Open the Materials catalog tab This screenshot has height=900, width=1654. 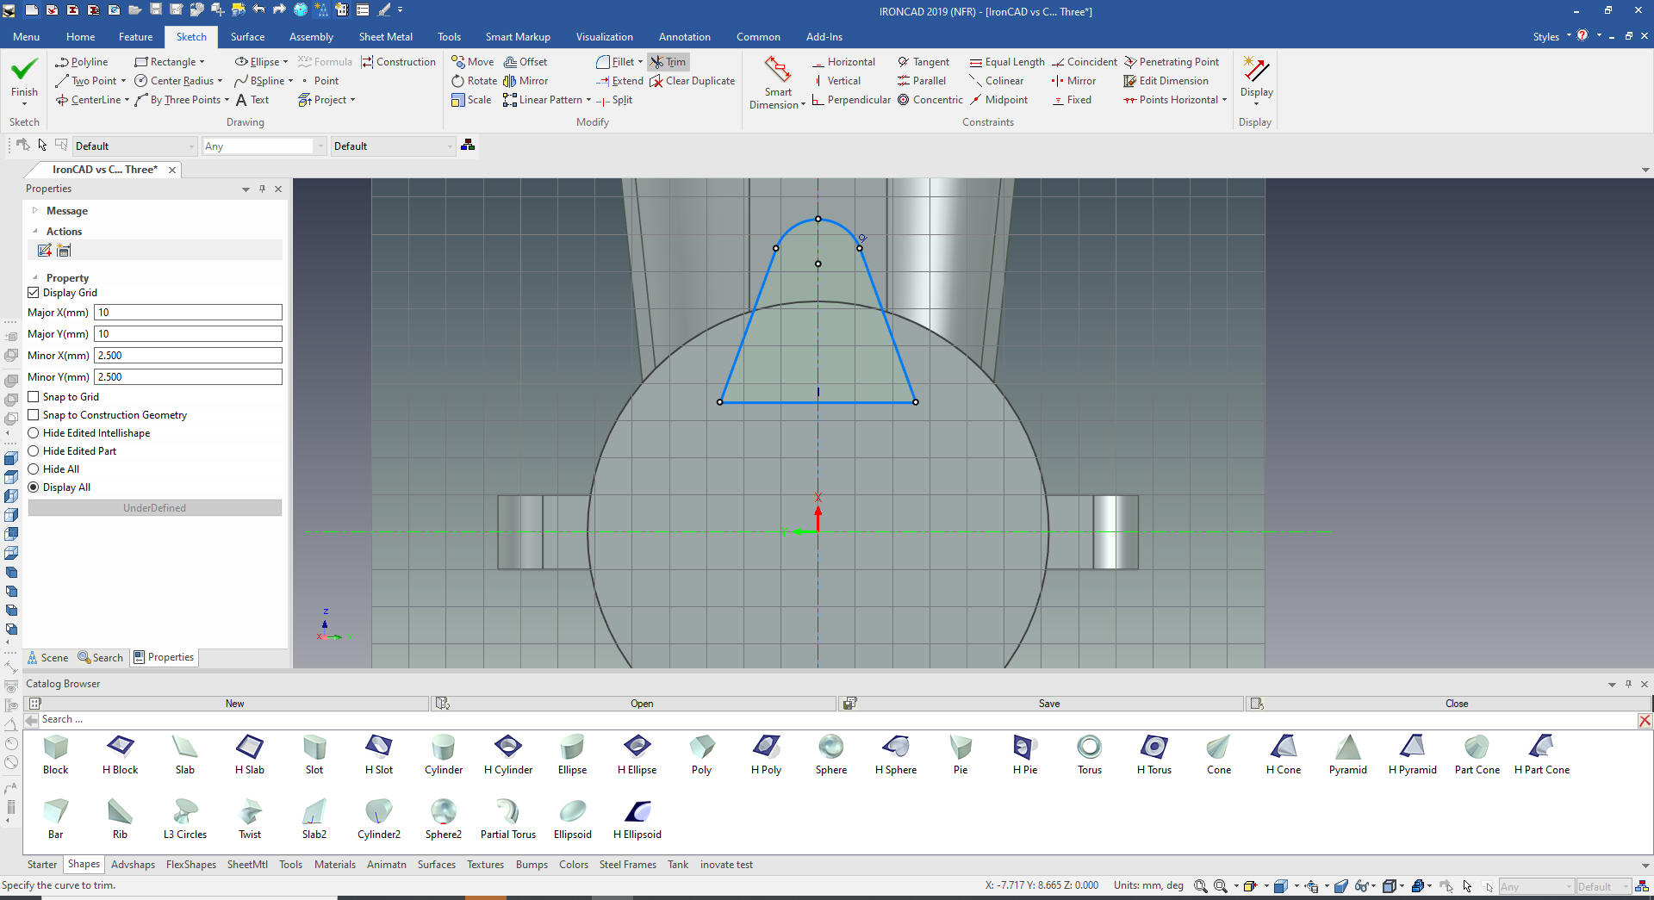pos(334,865)
